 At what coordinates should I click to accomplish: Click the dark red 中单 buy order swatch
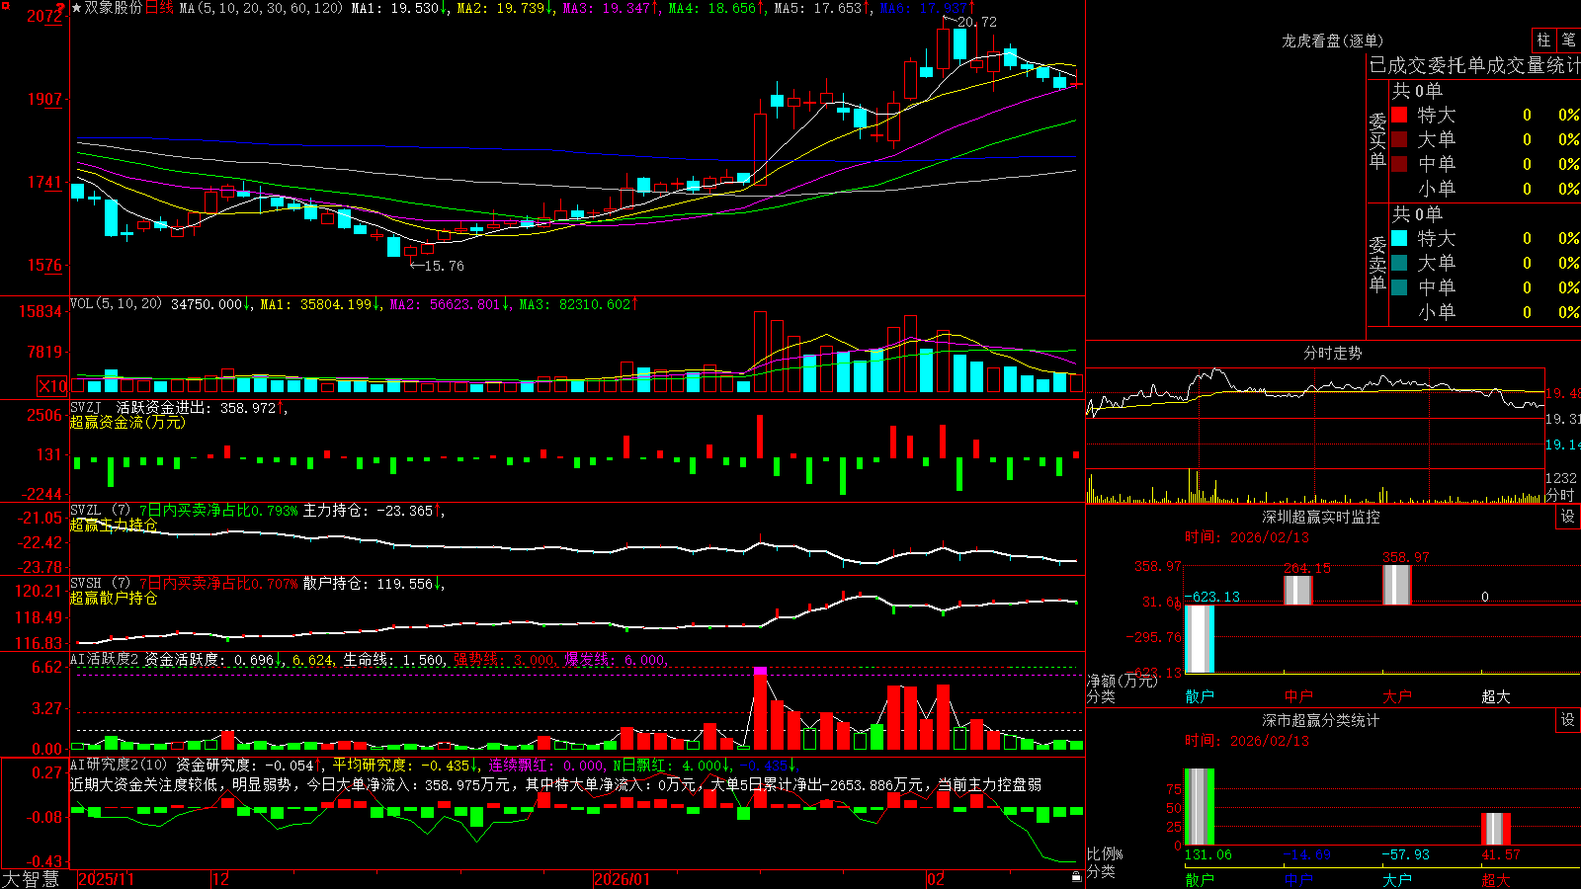[x=1399, y=164]
